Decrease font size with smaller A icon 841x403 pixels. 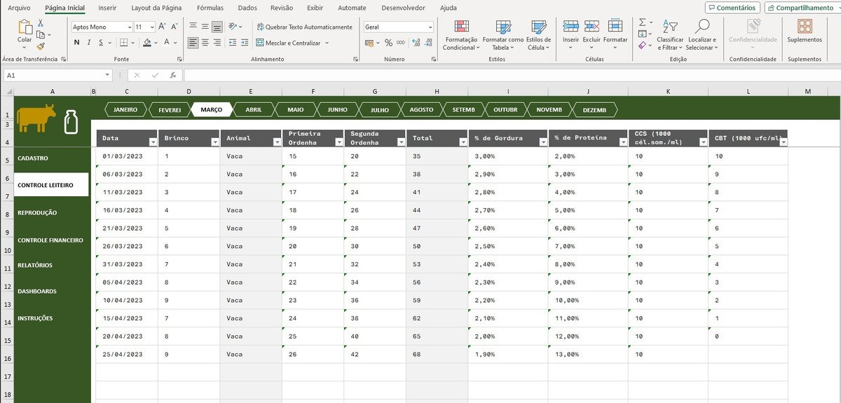point(175,27)
